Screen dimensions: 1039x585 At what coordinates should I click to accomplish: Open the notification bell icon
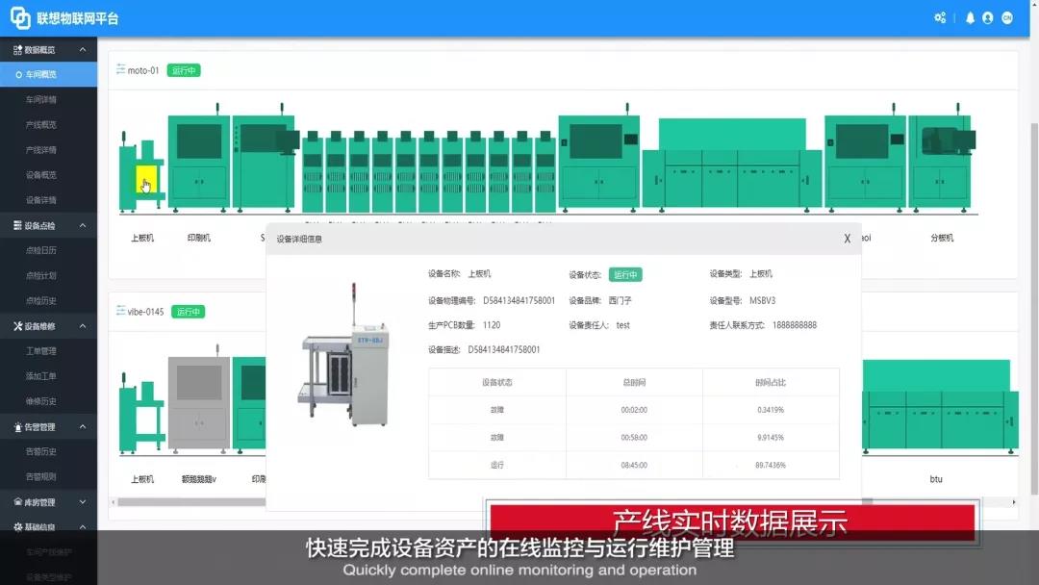tap(970, 18)
